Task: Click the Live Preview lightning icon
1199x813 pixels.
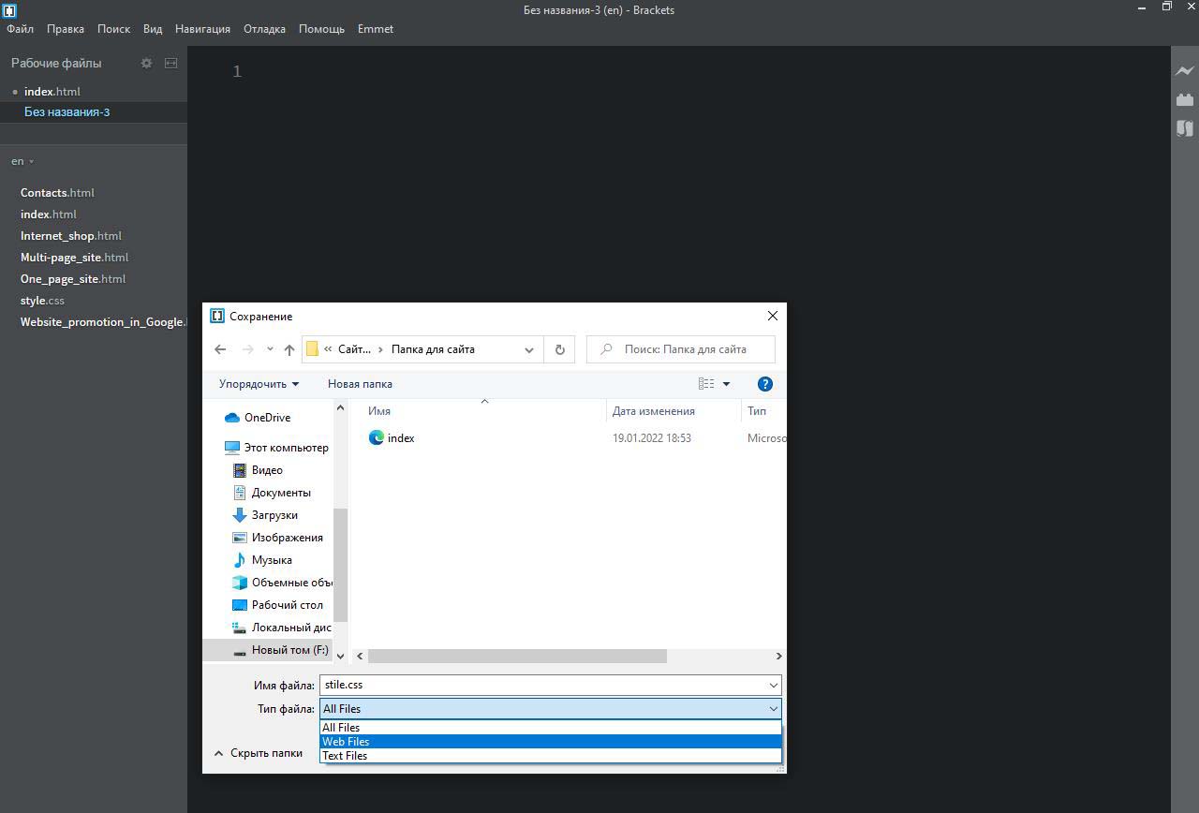Action: (1185, 71)
